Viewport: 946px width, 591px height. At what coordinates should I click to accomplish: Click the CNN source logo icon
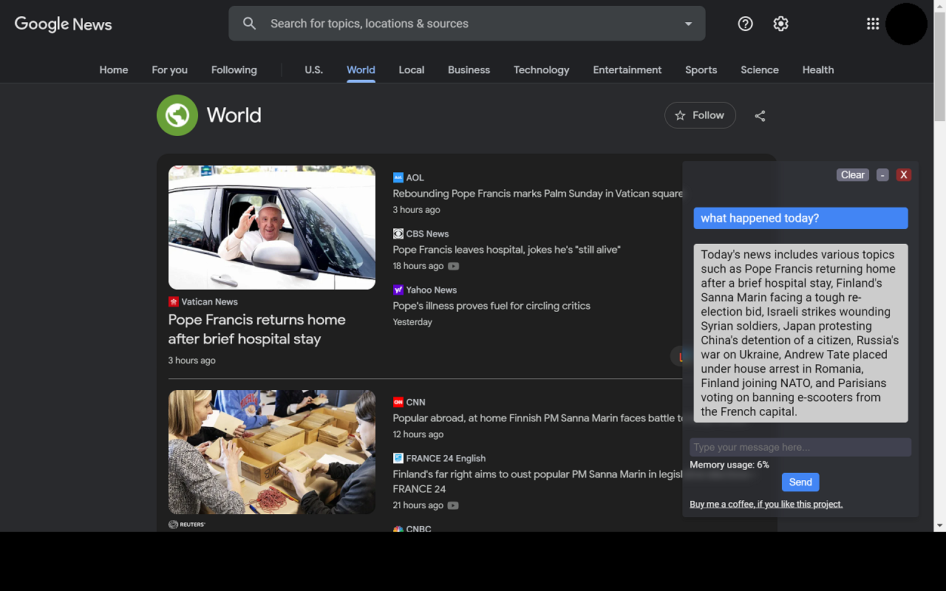point(398,403)
